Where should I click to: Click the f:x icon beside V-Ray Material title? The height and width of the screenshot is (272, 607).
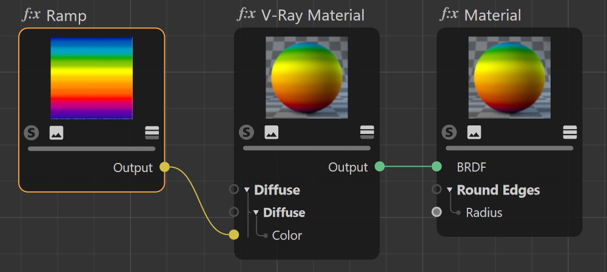[x=246, y=15]
